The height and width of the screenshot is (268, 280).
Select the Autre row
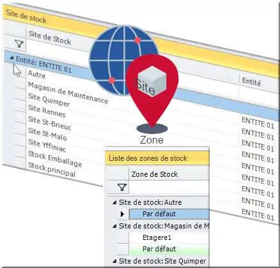[x=36, y=74]
